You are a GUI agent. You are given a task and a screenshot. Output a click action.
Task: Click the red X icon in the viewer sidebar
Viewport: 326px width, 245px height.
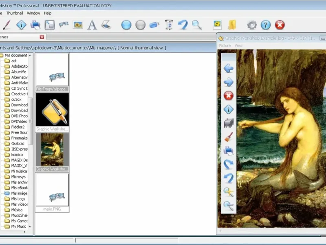click(229, 96)
